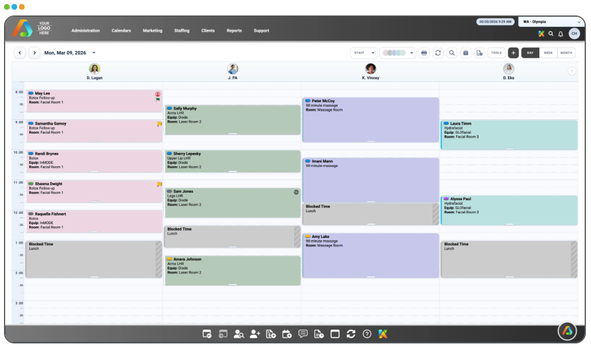This screenshot has height=348, width=591.
Task: Open the notifications bell
Action: pos(561,34)
